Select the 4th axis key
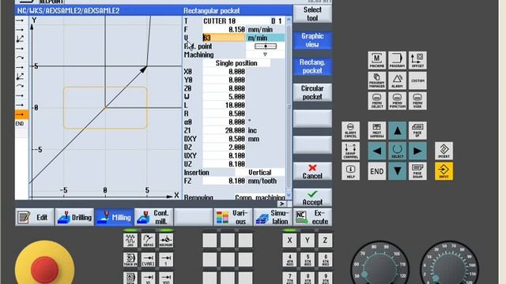This screenshot has width=506, height=284. (x=289, y=260)
